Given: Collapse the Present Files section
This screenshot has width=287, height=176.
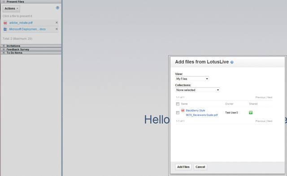Looking at the screenshot, I should (4, 2).
